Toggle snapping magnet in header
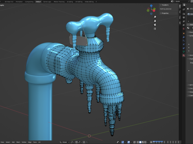 pyautogui.click(x=76, y=142)
